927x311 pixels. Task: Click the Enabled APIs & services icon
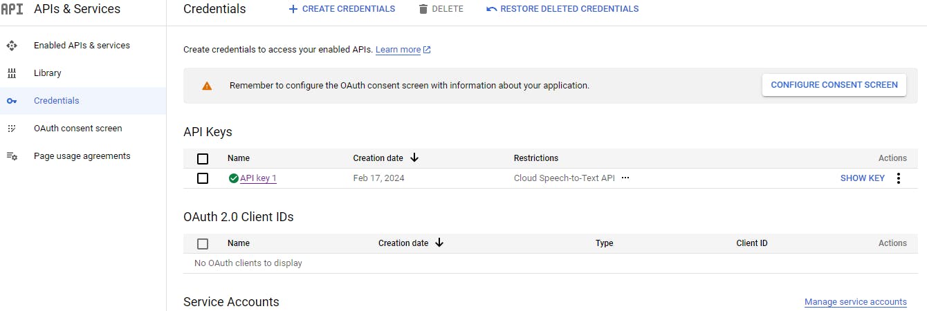[12, 46]
